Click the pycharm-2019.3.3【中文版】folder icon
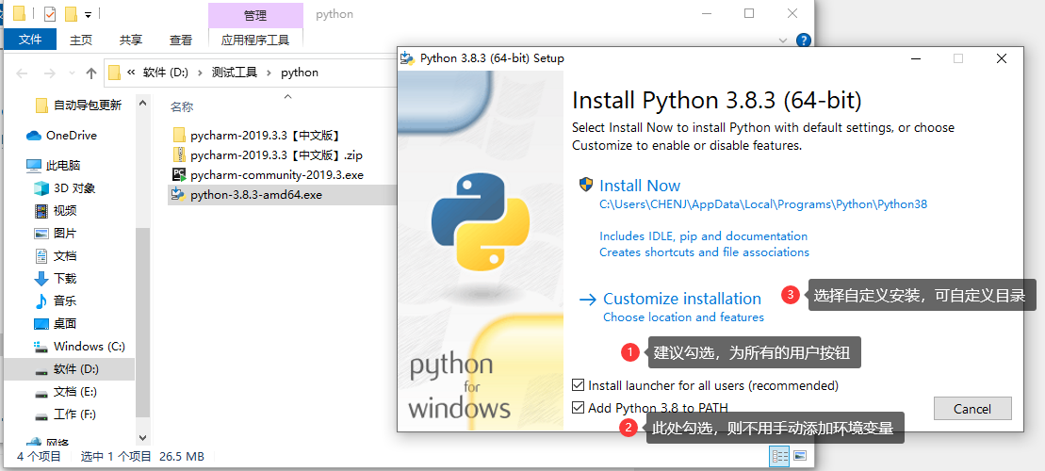This screenshot has width=1045, height=471. [179, 136]
